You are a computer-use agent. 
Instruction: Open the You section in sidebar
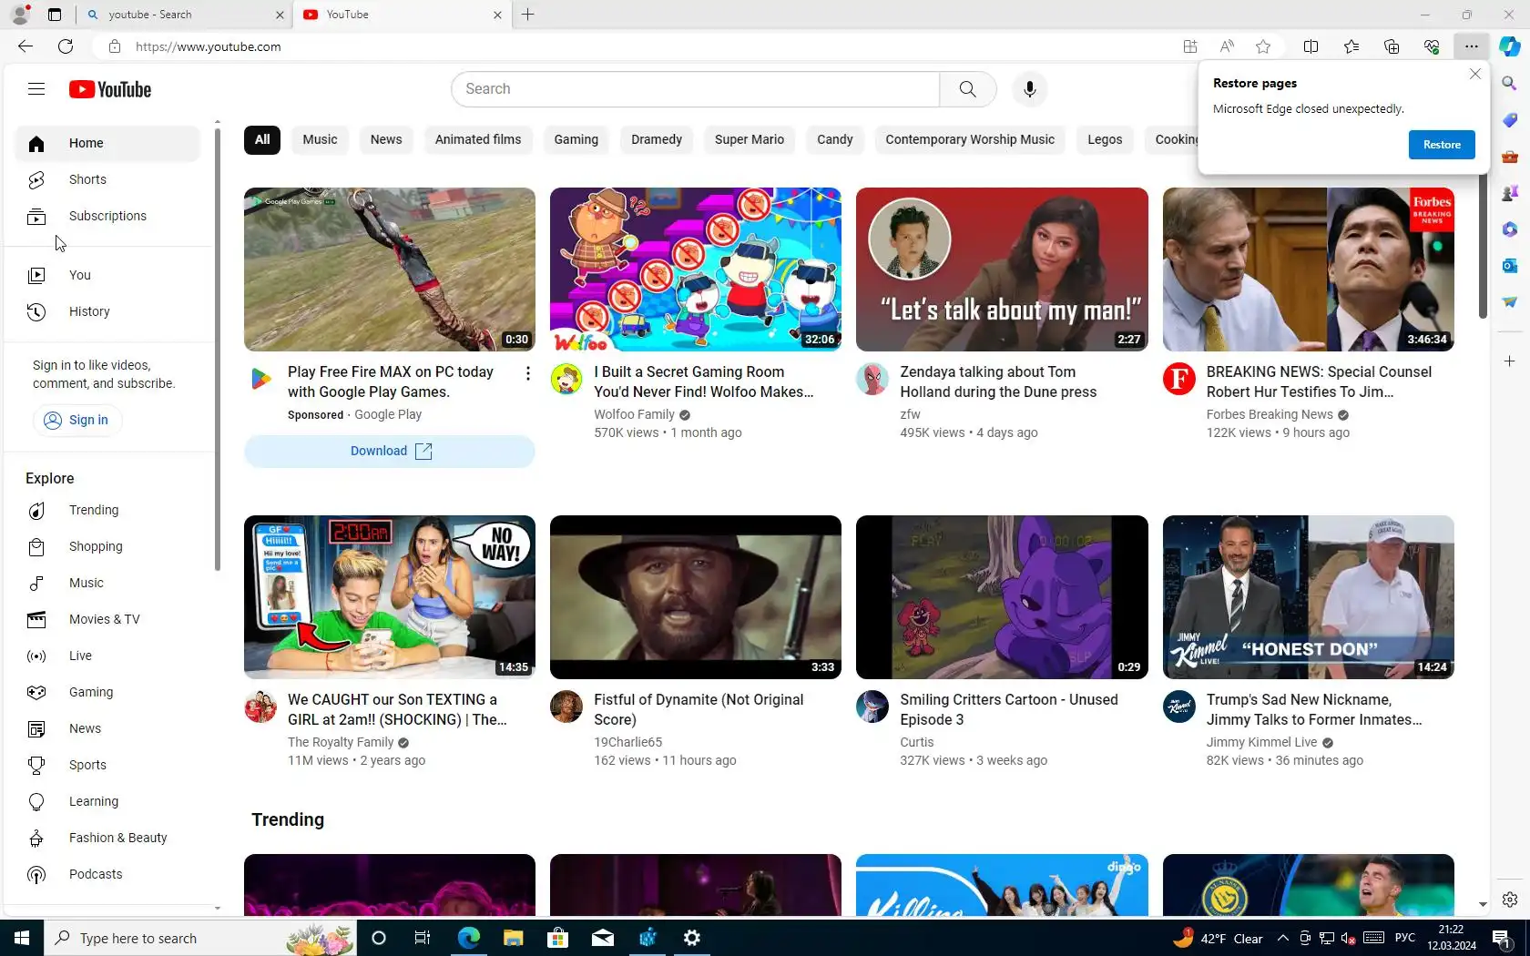click(x=107, y=275)
